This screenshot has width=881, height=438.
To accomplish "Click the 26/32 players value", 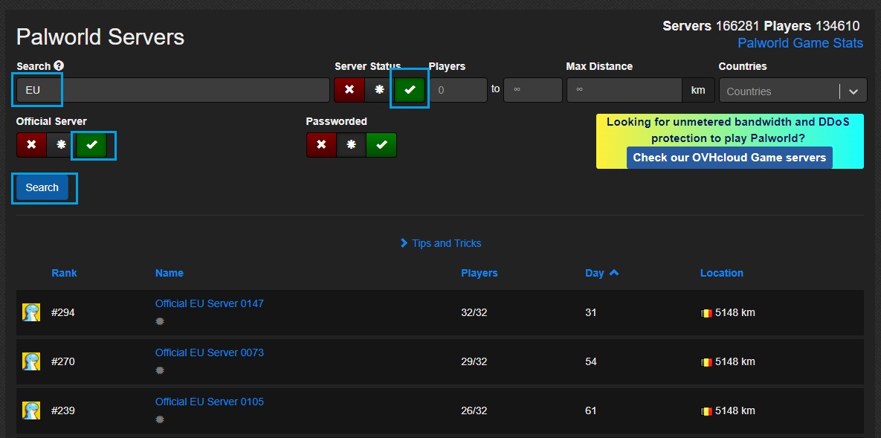I will coord(474,410).
